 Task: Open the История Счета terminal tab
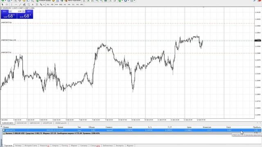coord(31,145)
